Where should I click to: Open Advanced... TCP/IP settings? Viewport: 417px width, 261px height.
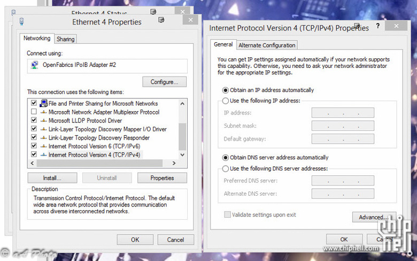click(x=374, y=217)
